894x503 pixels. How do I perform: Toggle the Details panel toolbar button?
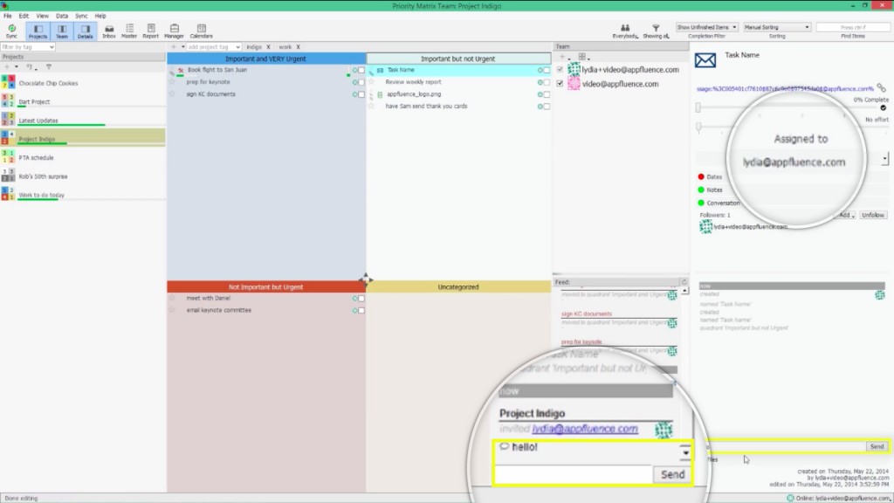pyautogui.click(x=85, y=31)
